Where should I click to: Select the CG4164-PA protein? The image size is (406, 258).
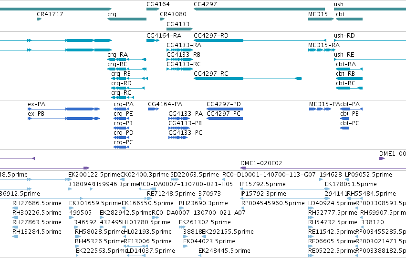point(153,109)
